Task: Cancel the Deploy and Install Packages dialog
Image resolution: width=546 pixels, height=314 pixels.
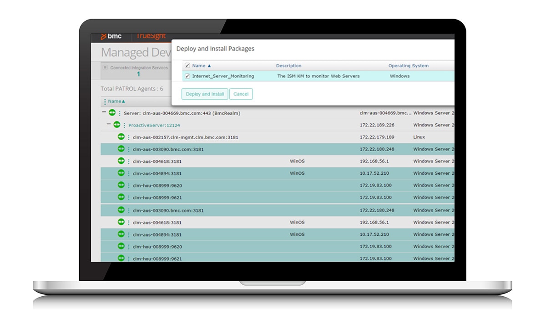Action: [x=241, y=94]
